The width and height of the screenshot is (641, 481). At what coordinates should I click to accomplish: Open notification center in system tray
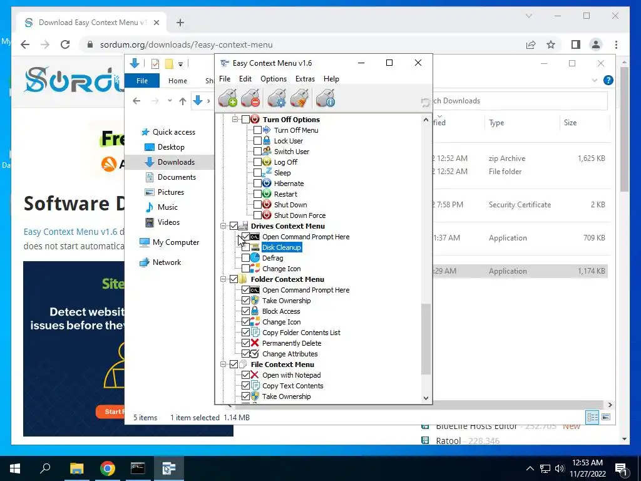tap(622, 468)
